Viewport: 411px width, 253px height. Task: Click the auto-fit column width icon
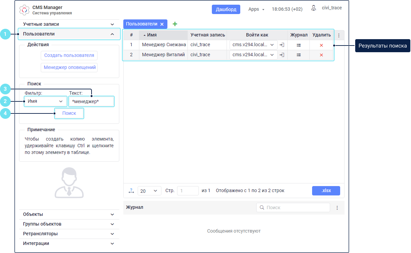(131, 191)
